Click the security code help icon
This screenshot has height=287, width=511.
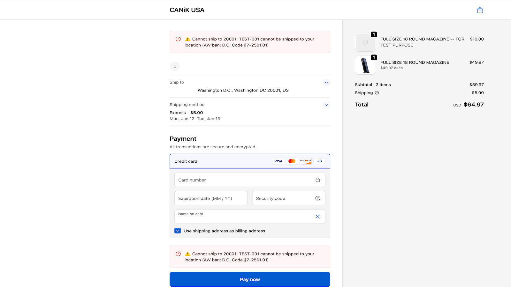coord(317,198)
